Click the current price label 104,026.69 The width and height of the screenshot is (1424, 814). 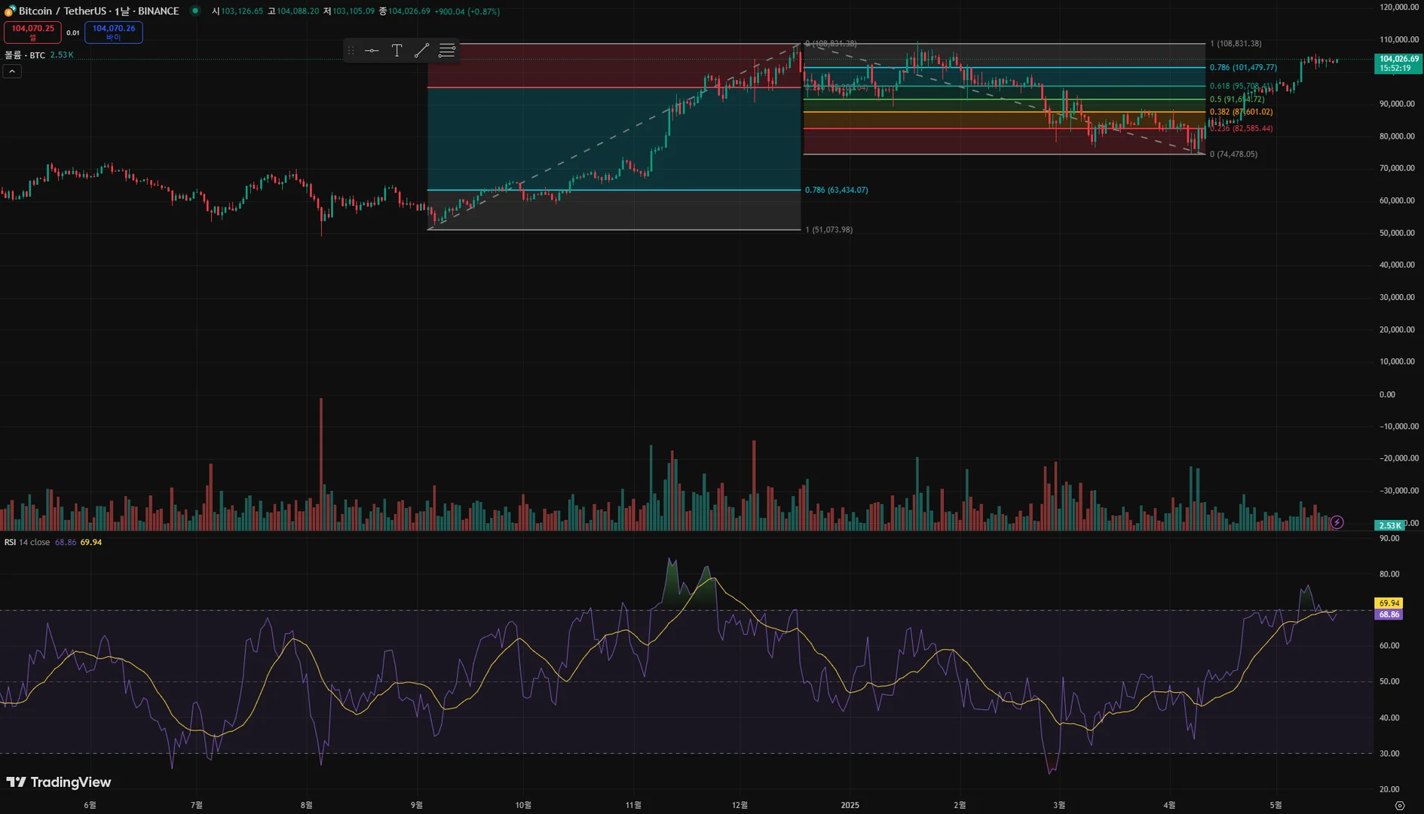[x=1398, y=63]
